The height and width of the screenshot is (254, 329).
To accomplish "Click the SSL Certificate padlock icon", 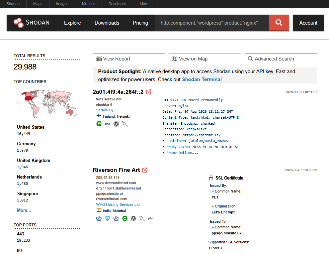I will (x=211, y=178).
